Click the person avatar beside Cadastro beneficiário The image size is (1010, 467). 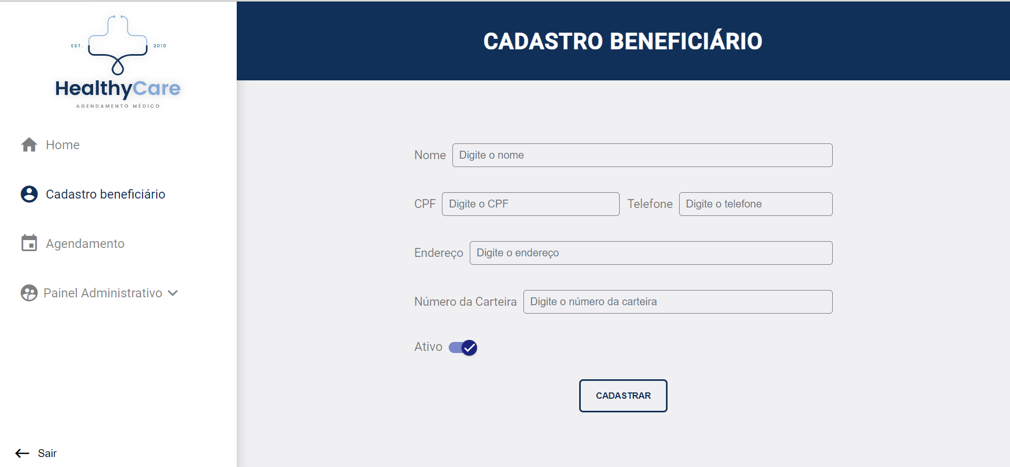pos(29,194)
